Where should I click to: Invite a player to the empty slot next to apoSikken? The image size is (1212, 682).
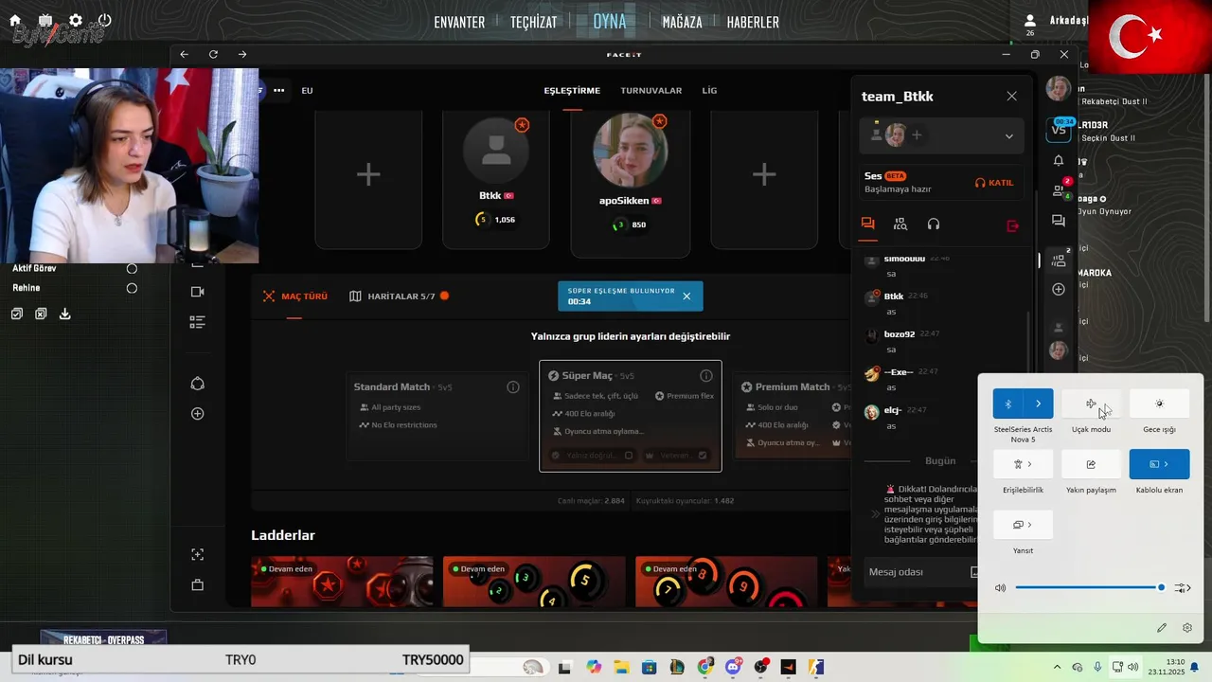(x=764, y=174)
